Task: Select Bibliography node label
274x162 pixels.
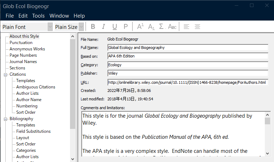Action: (x=21, y=119)
